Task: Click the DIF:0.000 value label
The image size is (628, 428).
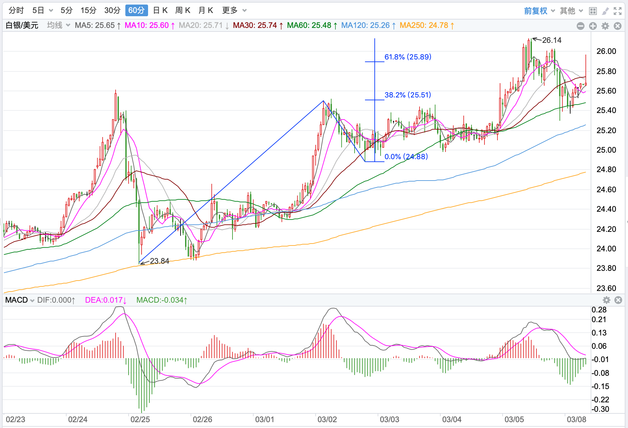Action: pyautogui.click(x=56, y=300)
